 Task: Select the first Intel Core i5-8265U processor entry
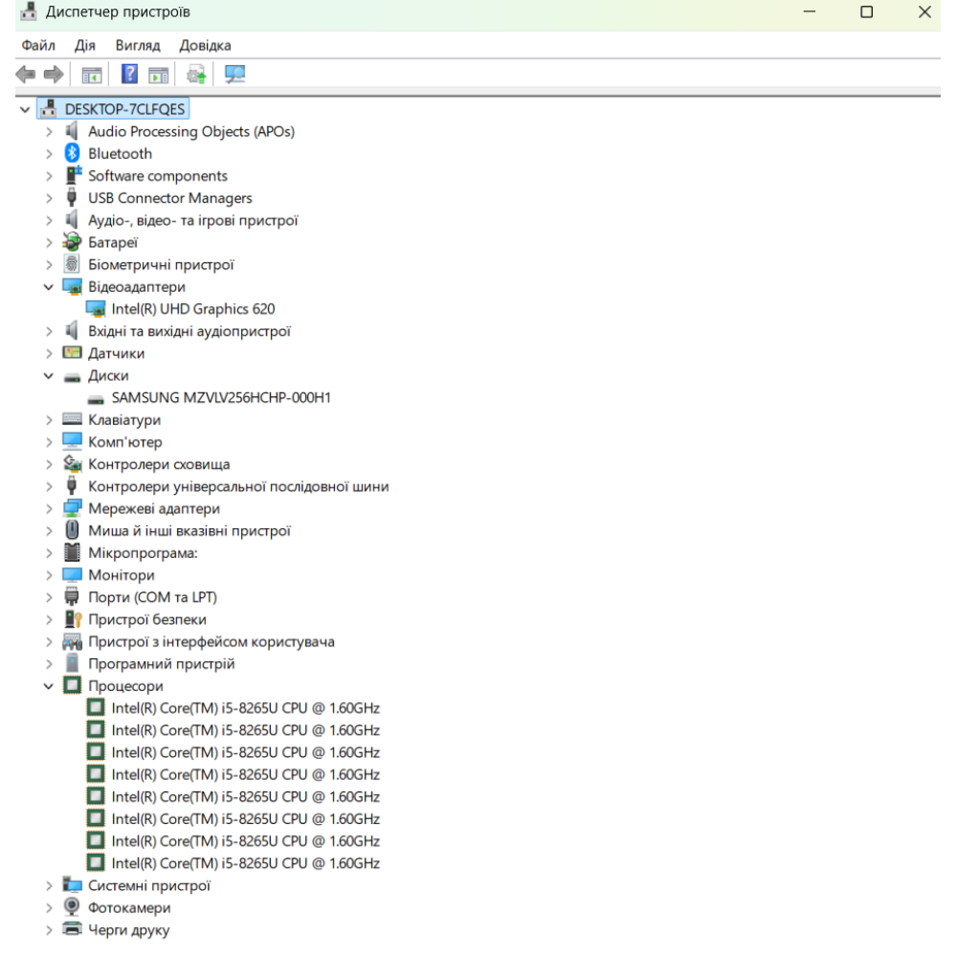click(x=245, y=708)
